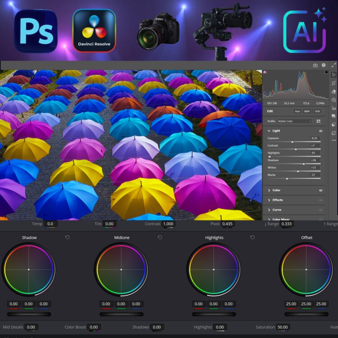Viewport: 338px width, 338px height.
Task: Collapse the Light panel
Action: tap(269, 131)
